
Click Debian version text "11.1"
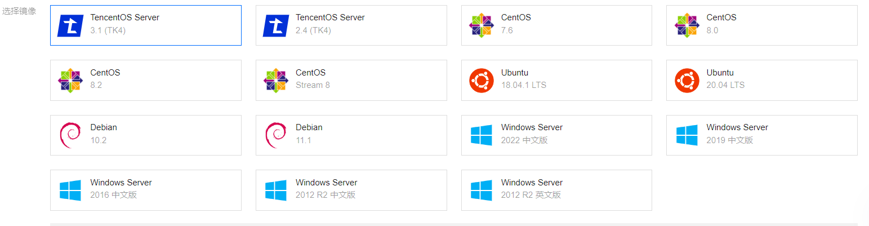pos(304,140)
